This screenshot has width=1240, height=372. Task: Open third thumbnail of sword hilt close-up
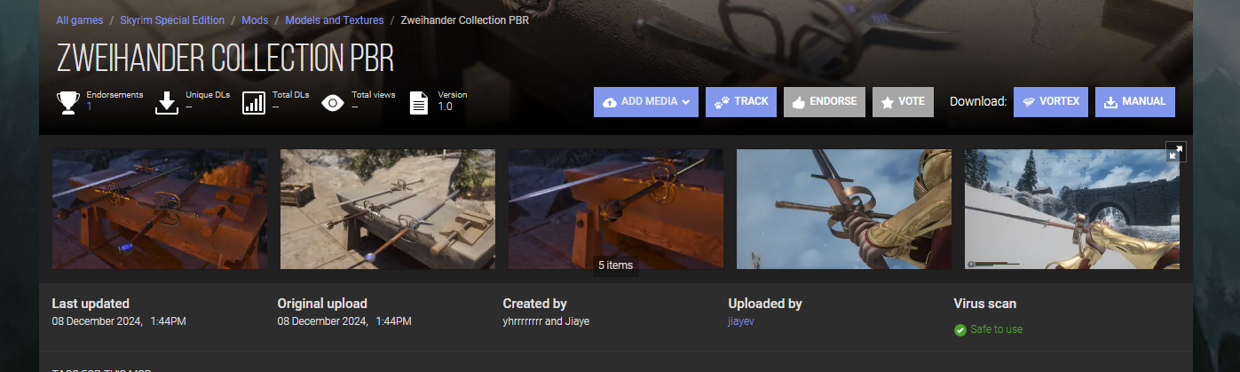point(616,209)
